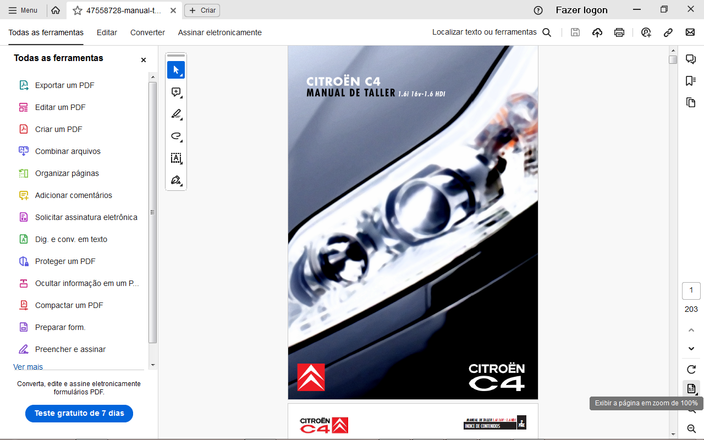
Task: Click Fazer logon link
Action: (581, 10)
